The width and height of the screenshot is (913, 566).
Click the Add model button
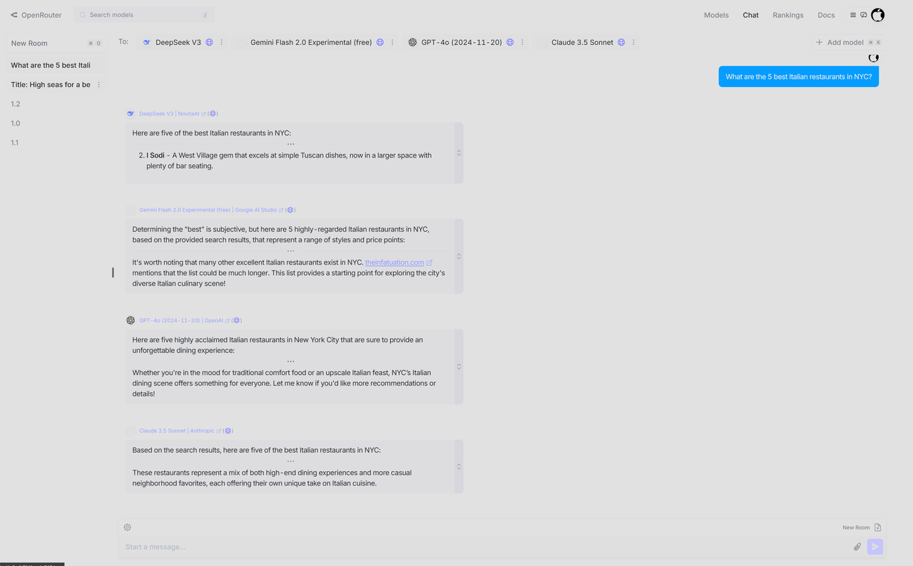pyautogui.click(x=848, y=43)
